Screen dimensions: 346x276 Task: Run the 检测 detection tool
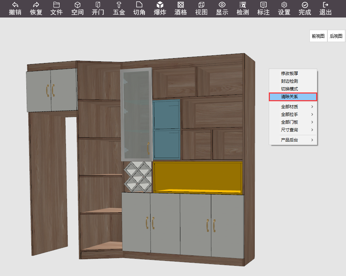243,9
